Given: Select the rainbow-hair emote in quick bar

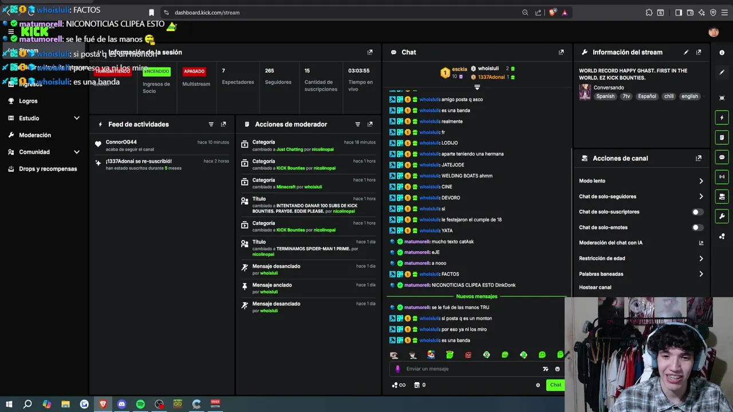Looking at the screenshot, I should (x=431, y=355).
